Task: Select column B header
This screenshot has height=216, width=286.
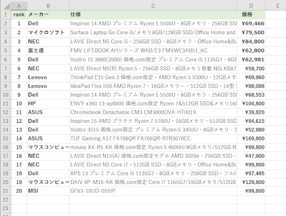Action: click(48, 6)
